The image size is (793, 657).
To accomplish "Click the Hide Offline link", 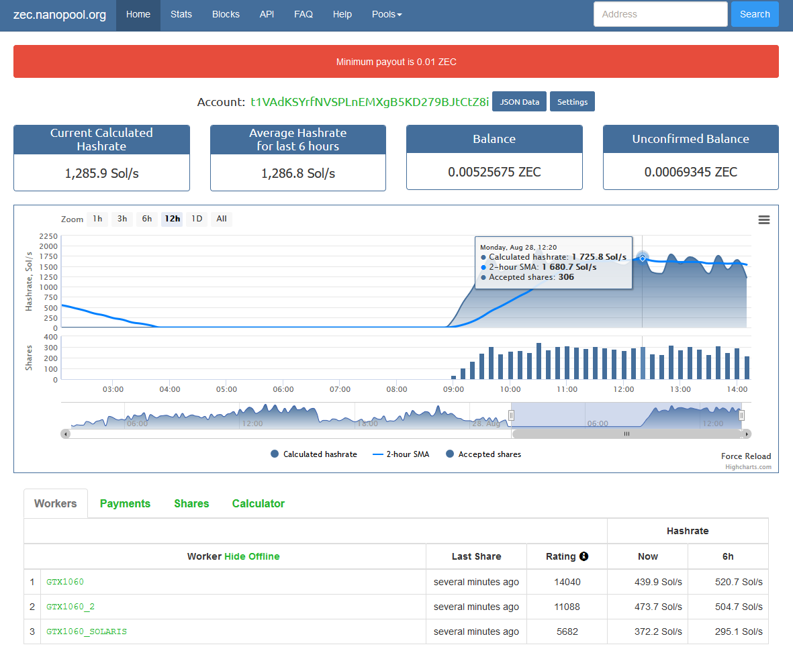I will tap(252, 556).
